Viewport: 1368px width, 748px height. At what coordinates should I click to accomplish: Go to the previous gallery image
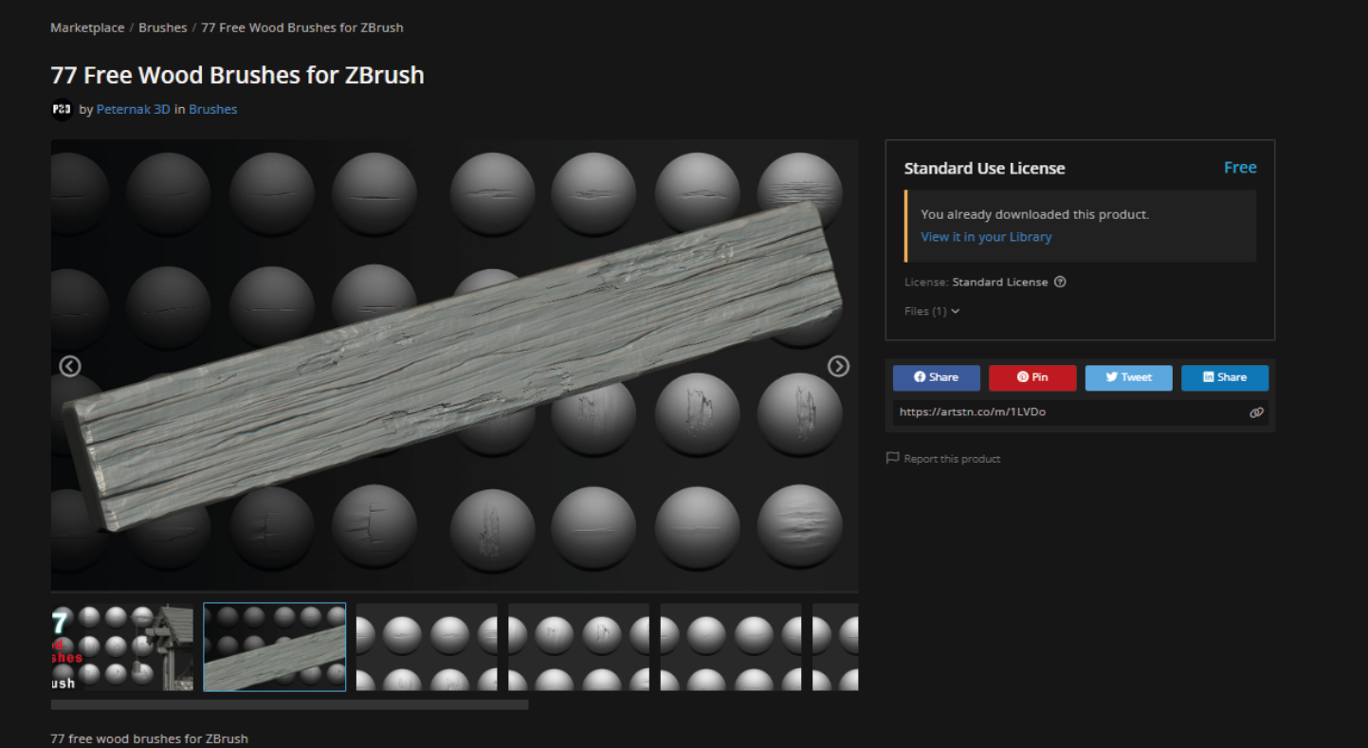70,366
